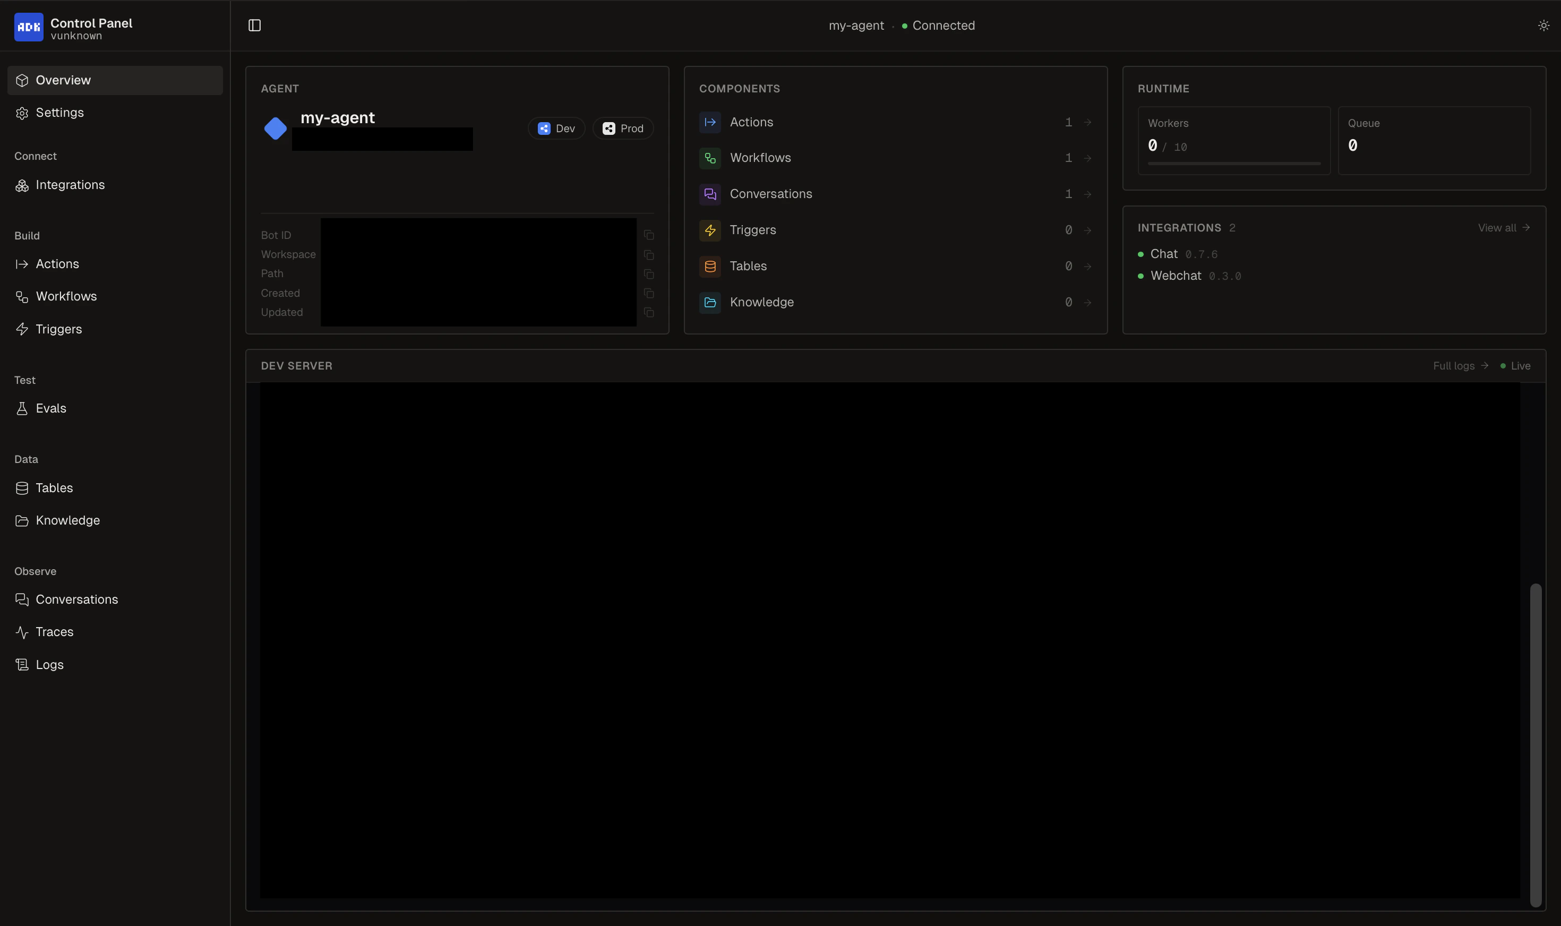Expand the Knowledge row via its arrow
Screen dimensions: 1561x926
[x=1087, y=302]
